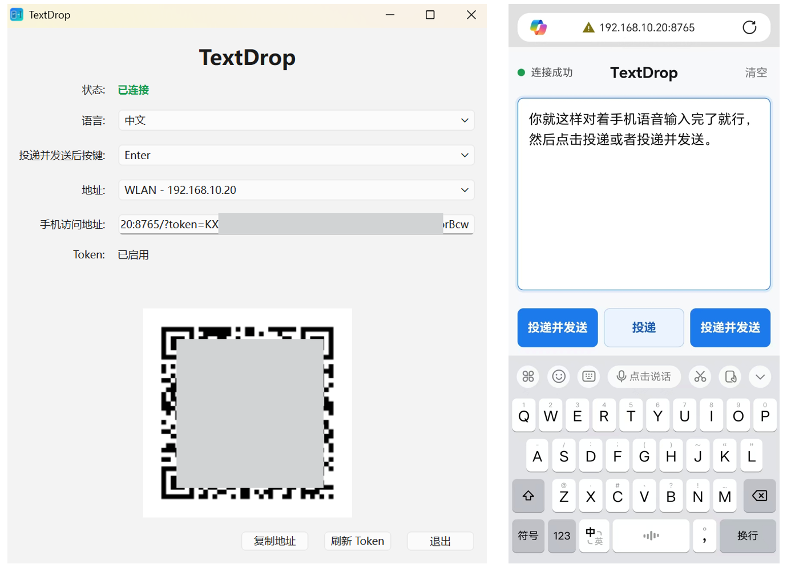Click the security warning triangle beside the URL
The image size is (791, 568).
tap(588, 27)
